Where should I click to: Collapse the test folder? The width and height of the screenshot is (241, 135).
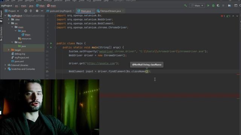pyautogui.click(x=12, y=42)
